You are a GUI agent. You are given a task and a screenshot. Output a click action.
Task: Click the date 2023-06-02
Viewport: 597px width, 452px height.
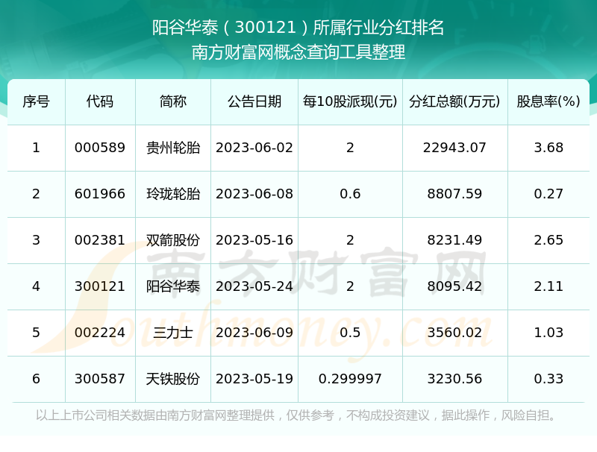254,148
